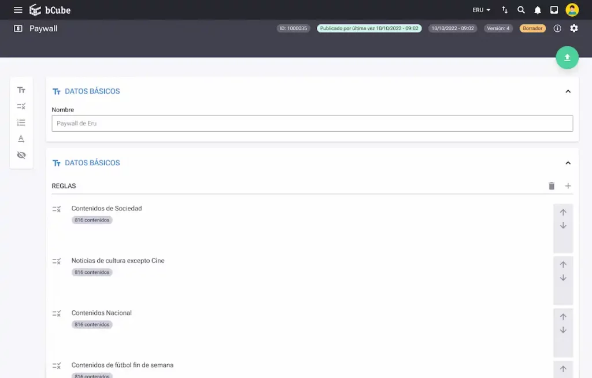Click the green publish upload button
Viewport: 592px width, 378px height.
coord(567,57)
